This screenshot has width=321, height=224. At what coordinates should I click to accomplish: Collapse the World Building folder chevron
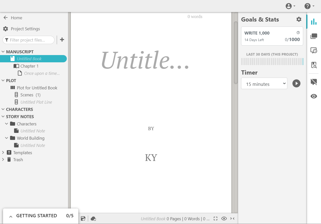tap(7, 138)
